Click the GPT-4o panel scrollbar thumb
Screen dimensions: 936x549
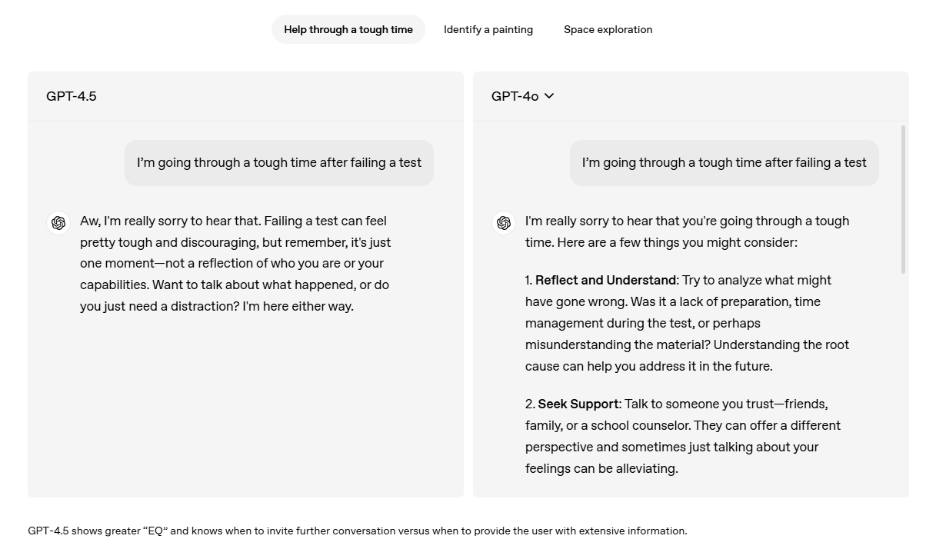[903, 199]
